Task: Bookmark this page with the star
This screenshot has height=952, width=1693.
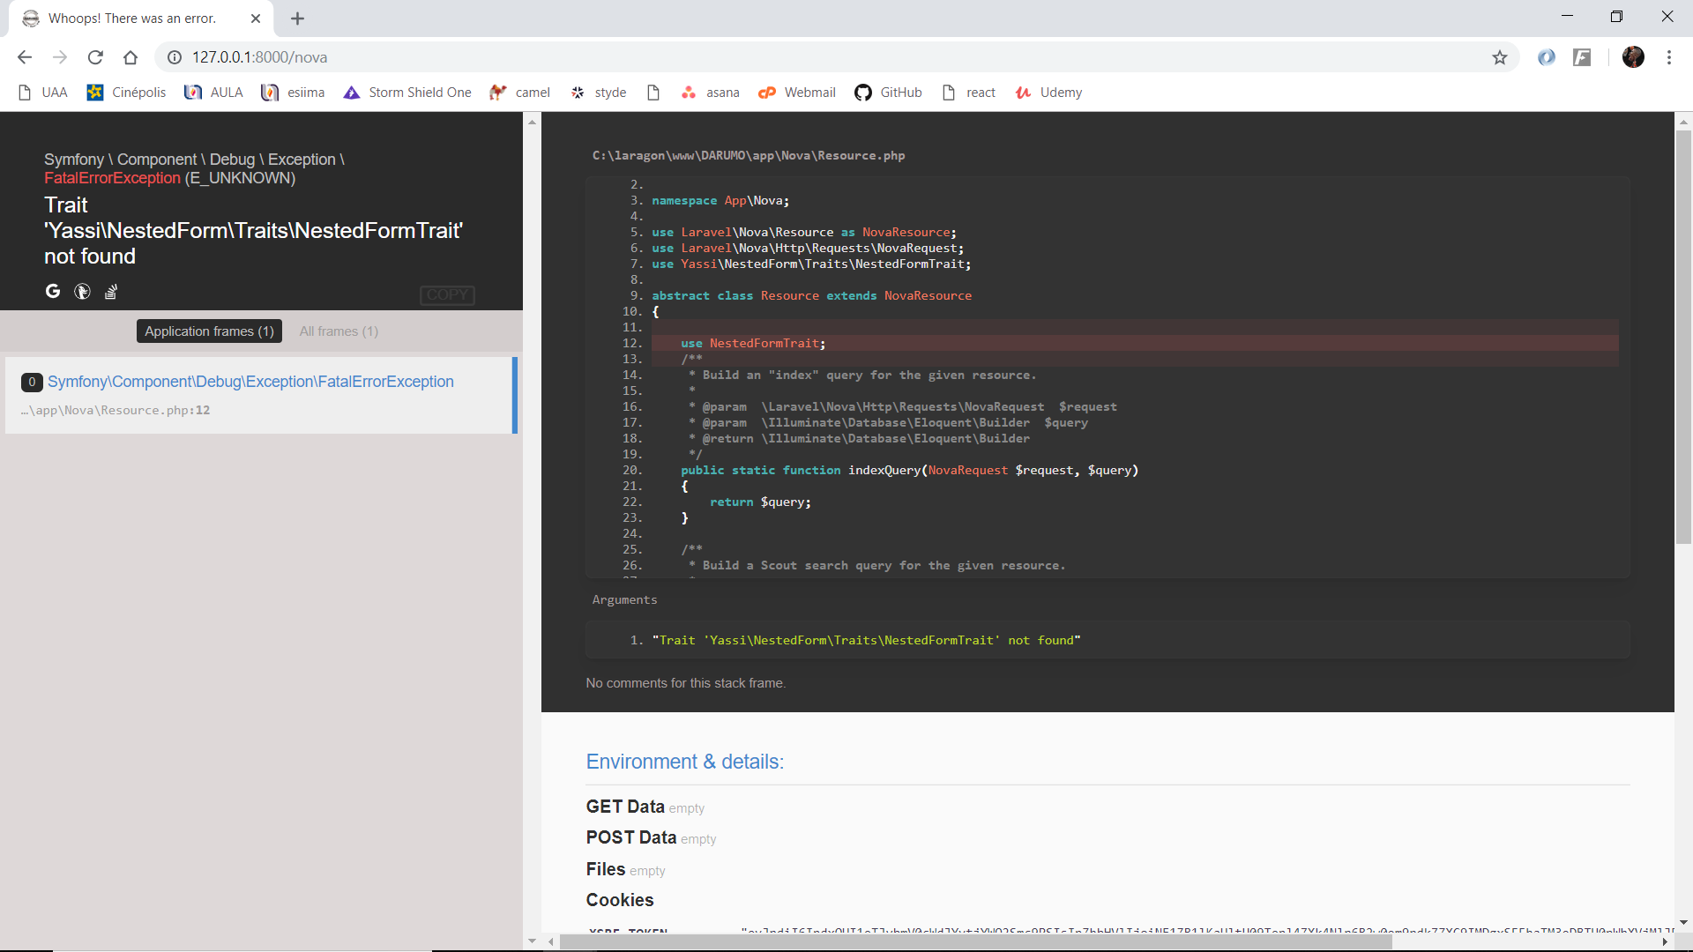Action: pyautogui.click(x=1500, y=57)
